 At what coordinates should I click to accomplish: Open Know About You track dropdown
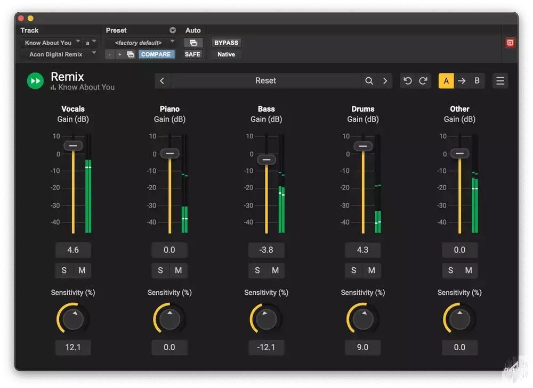[x=51, y=43]
